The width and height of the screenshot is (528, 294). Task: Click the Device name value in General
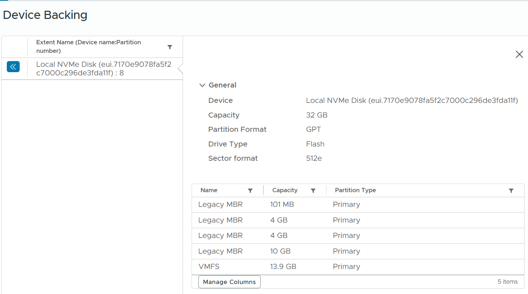[412, 101]
